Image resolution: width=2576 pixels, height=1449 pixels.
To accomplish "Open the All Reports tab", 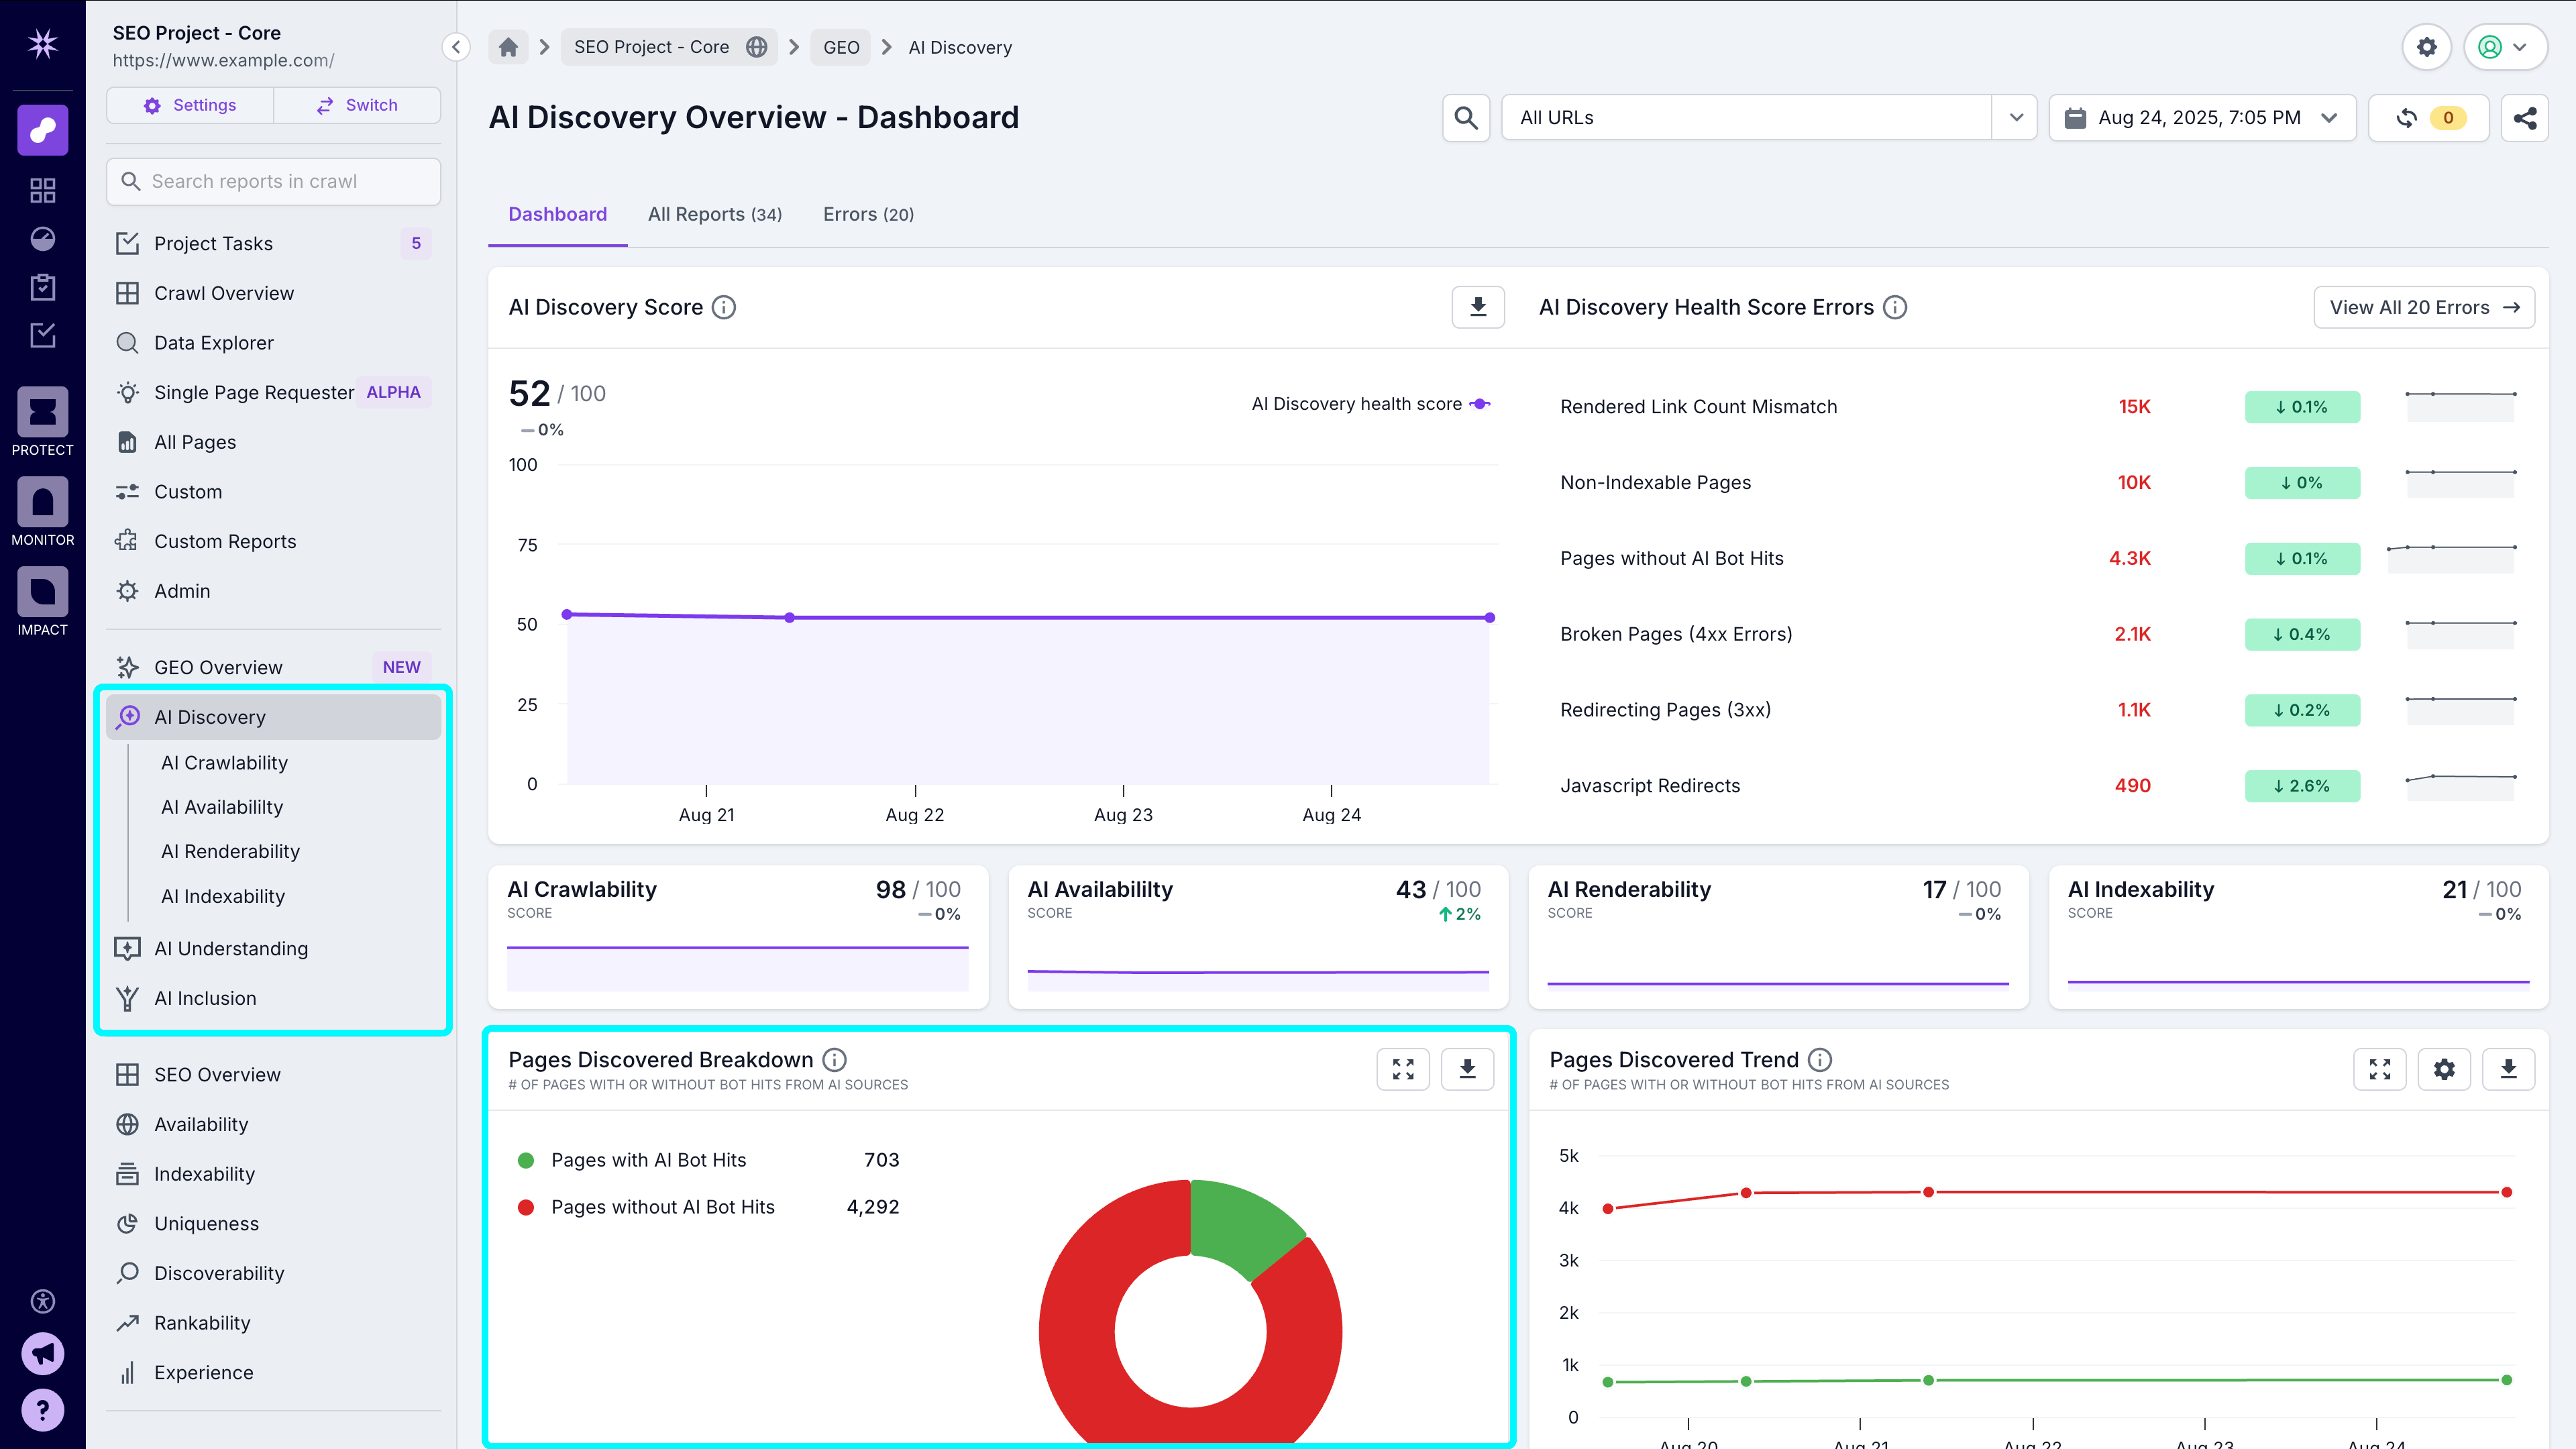I will point(714,214).
